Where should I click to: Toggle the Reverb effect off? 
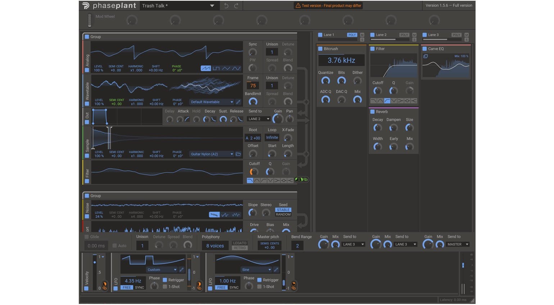coord(373,112)
